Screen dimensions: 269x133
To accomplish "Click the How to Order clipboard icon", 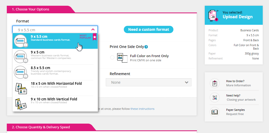I will point(215,83).
